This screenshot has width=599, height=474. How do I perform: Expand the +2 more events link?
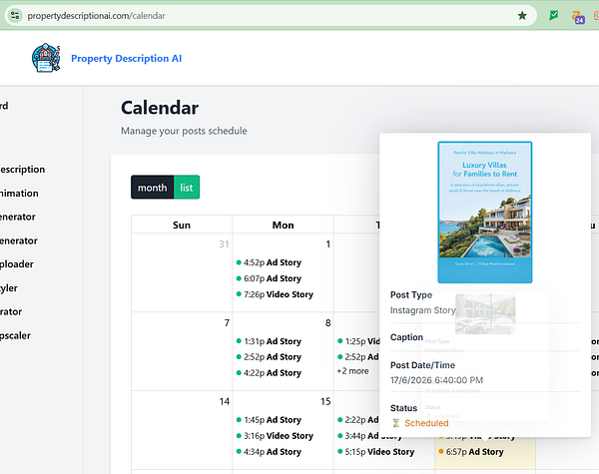coord(353,371)
